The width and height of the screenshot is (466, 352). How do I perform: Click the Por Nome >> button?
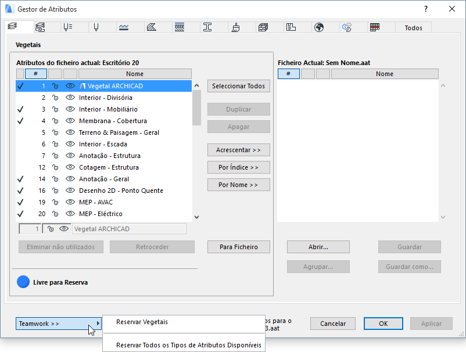[239, 185]
